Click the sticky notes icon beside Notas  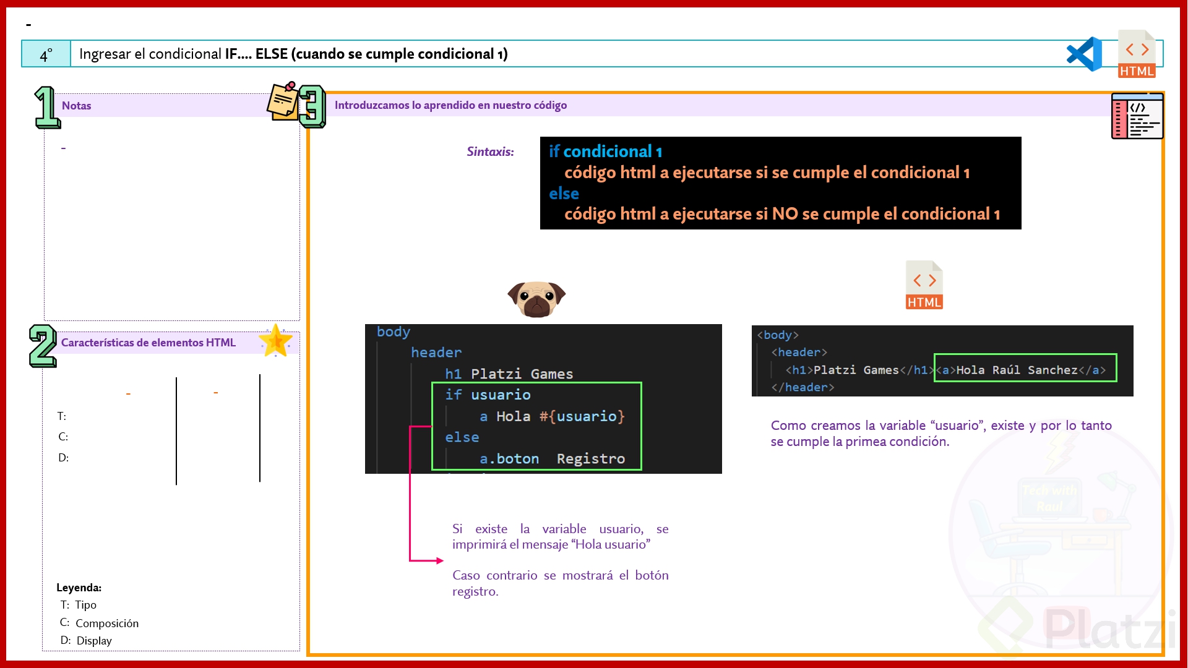click(x=283, y=101)
